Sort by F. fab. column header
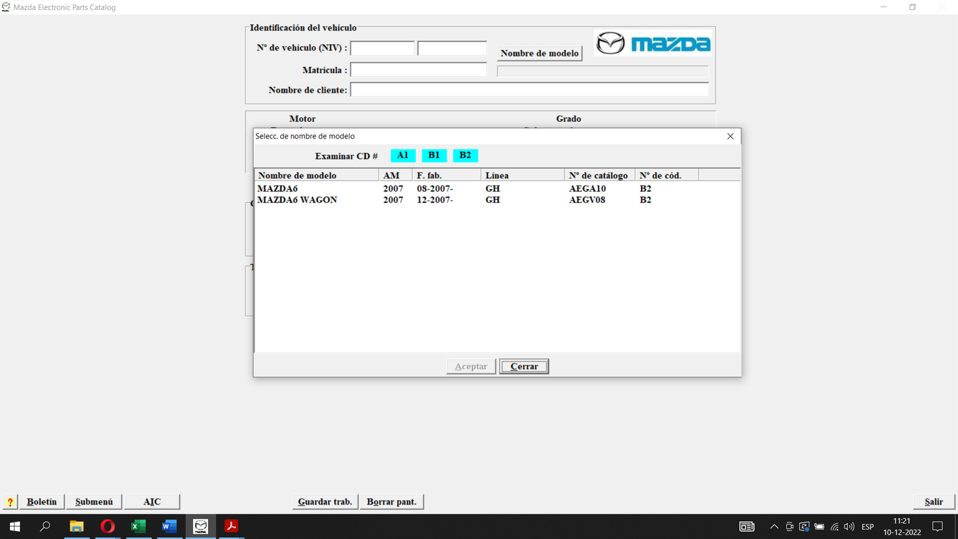This screenshot has height=539, width=958. pyautogui.click(x=446, y=175)
